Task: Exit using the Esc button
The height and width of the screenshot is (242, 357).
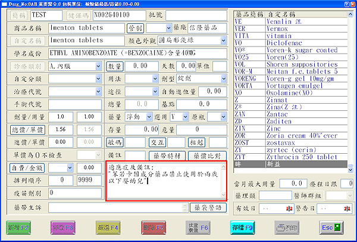Action: 331,227
